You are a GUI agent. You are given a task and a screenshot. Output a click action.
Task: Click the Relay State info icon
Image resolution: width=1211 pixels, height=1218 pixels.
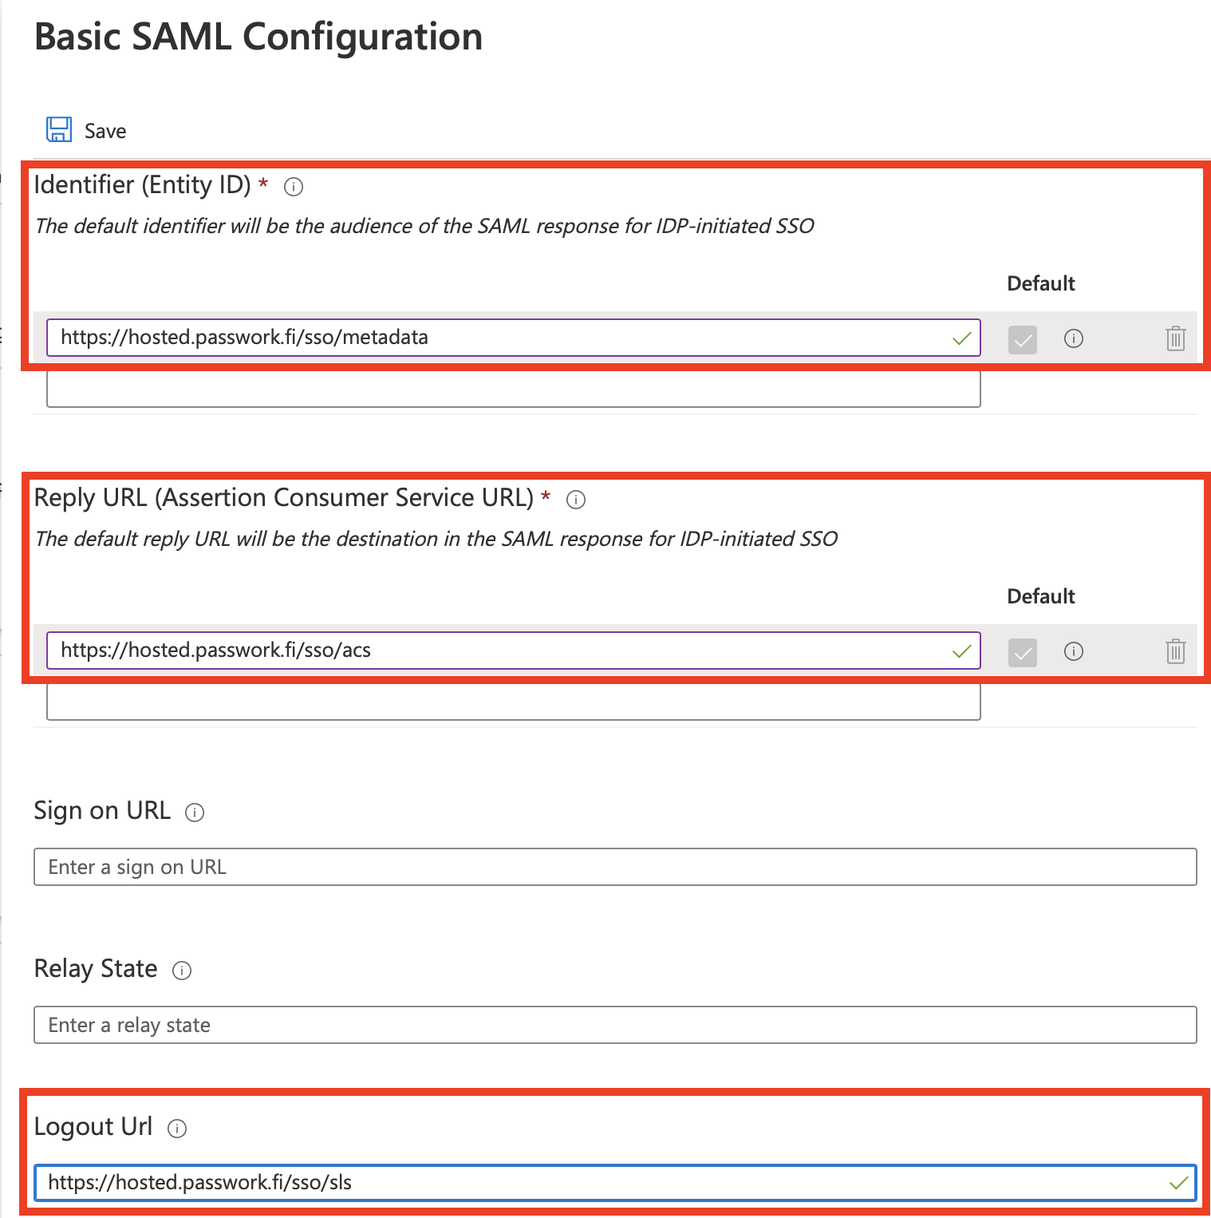point(182,971)
